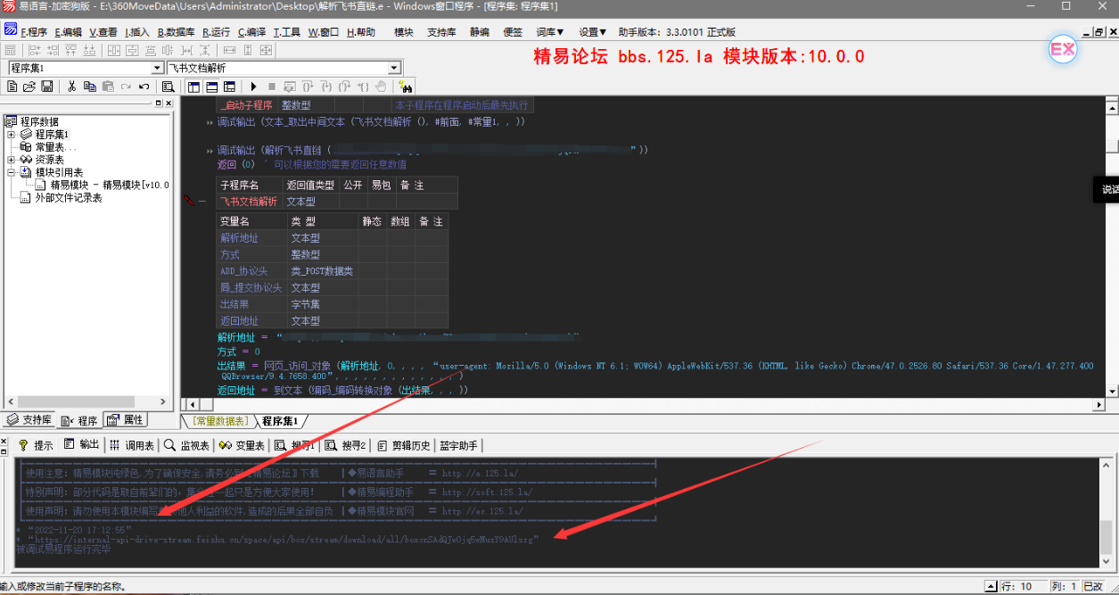Open the 飞书文档解析 subroutine dropdown

coord(394,68)
